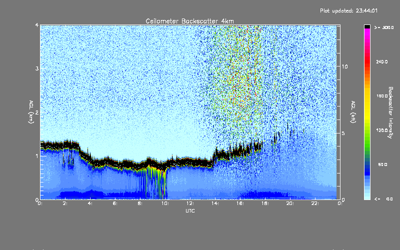Screen dimensions: 400x250
Task: Click the ceilometer backscatter heatmap plot
Action: [x=188, y=112]
